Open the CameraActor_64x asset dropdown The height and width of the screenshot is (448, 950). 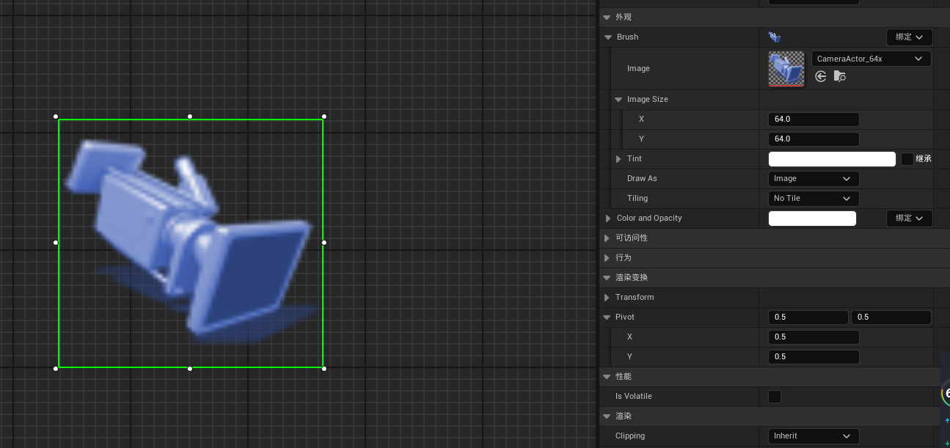(871, 59)
